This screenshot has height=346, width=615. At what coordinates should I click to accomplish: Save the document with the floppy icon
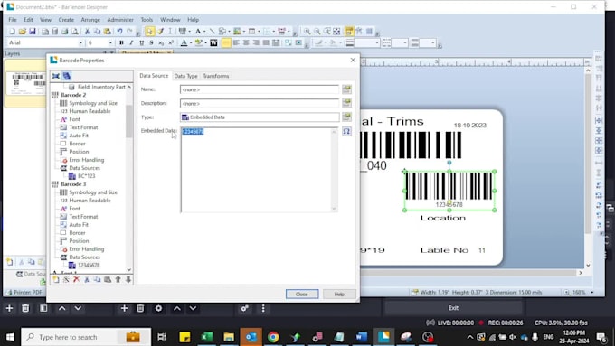pyautogui.click(x=33, y=32)
